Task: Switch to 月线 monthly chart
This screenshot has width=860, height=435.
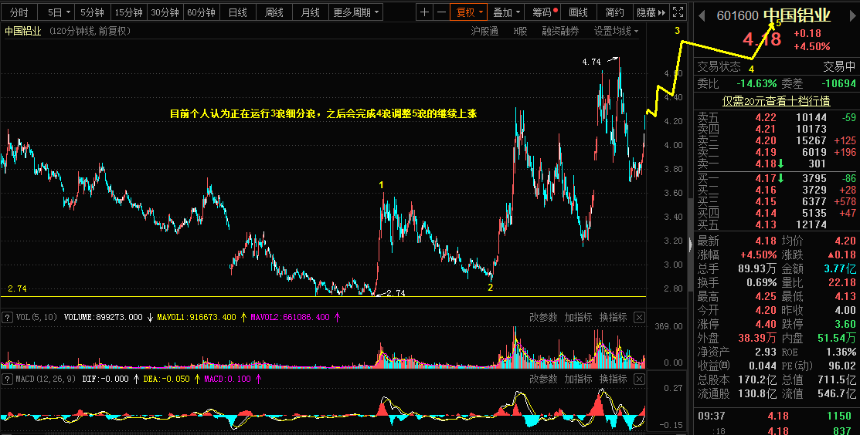Action: coord(311,12)
